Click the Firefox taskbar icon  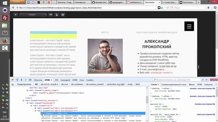5,41
